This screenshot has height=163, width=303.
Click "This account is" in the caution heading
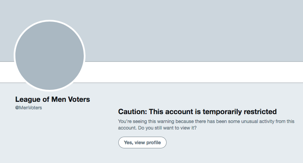175,112
